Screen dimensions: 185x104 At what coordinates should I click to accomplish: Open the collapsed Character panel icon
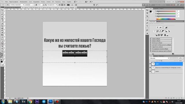(x=147, y=20)
